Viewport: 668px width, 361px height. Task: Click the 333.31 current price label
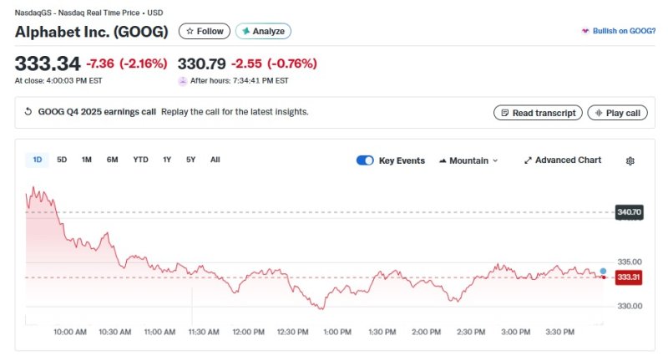[628, 277]
